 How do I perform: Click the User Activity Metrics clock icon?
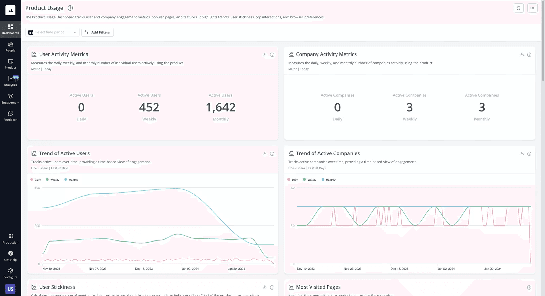point(272,54)
